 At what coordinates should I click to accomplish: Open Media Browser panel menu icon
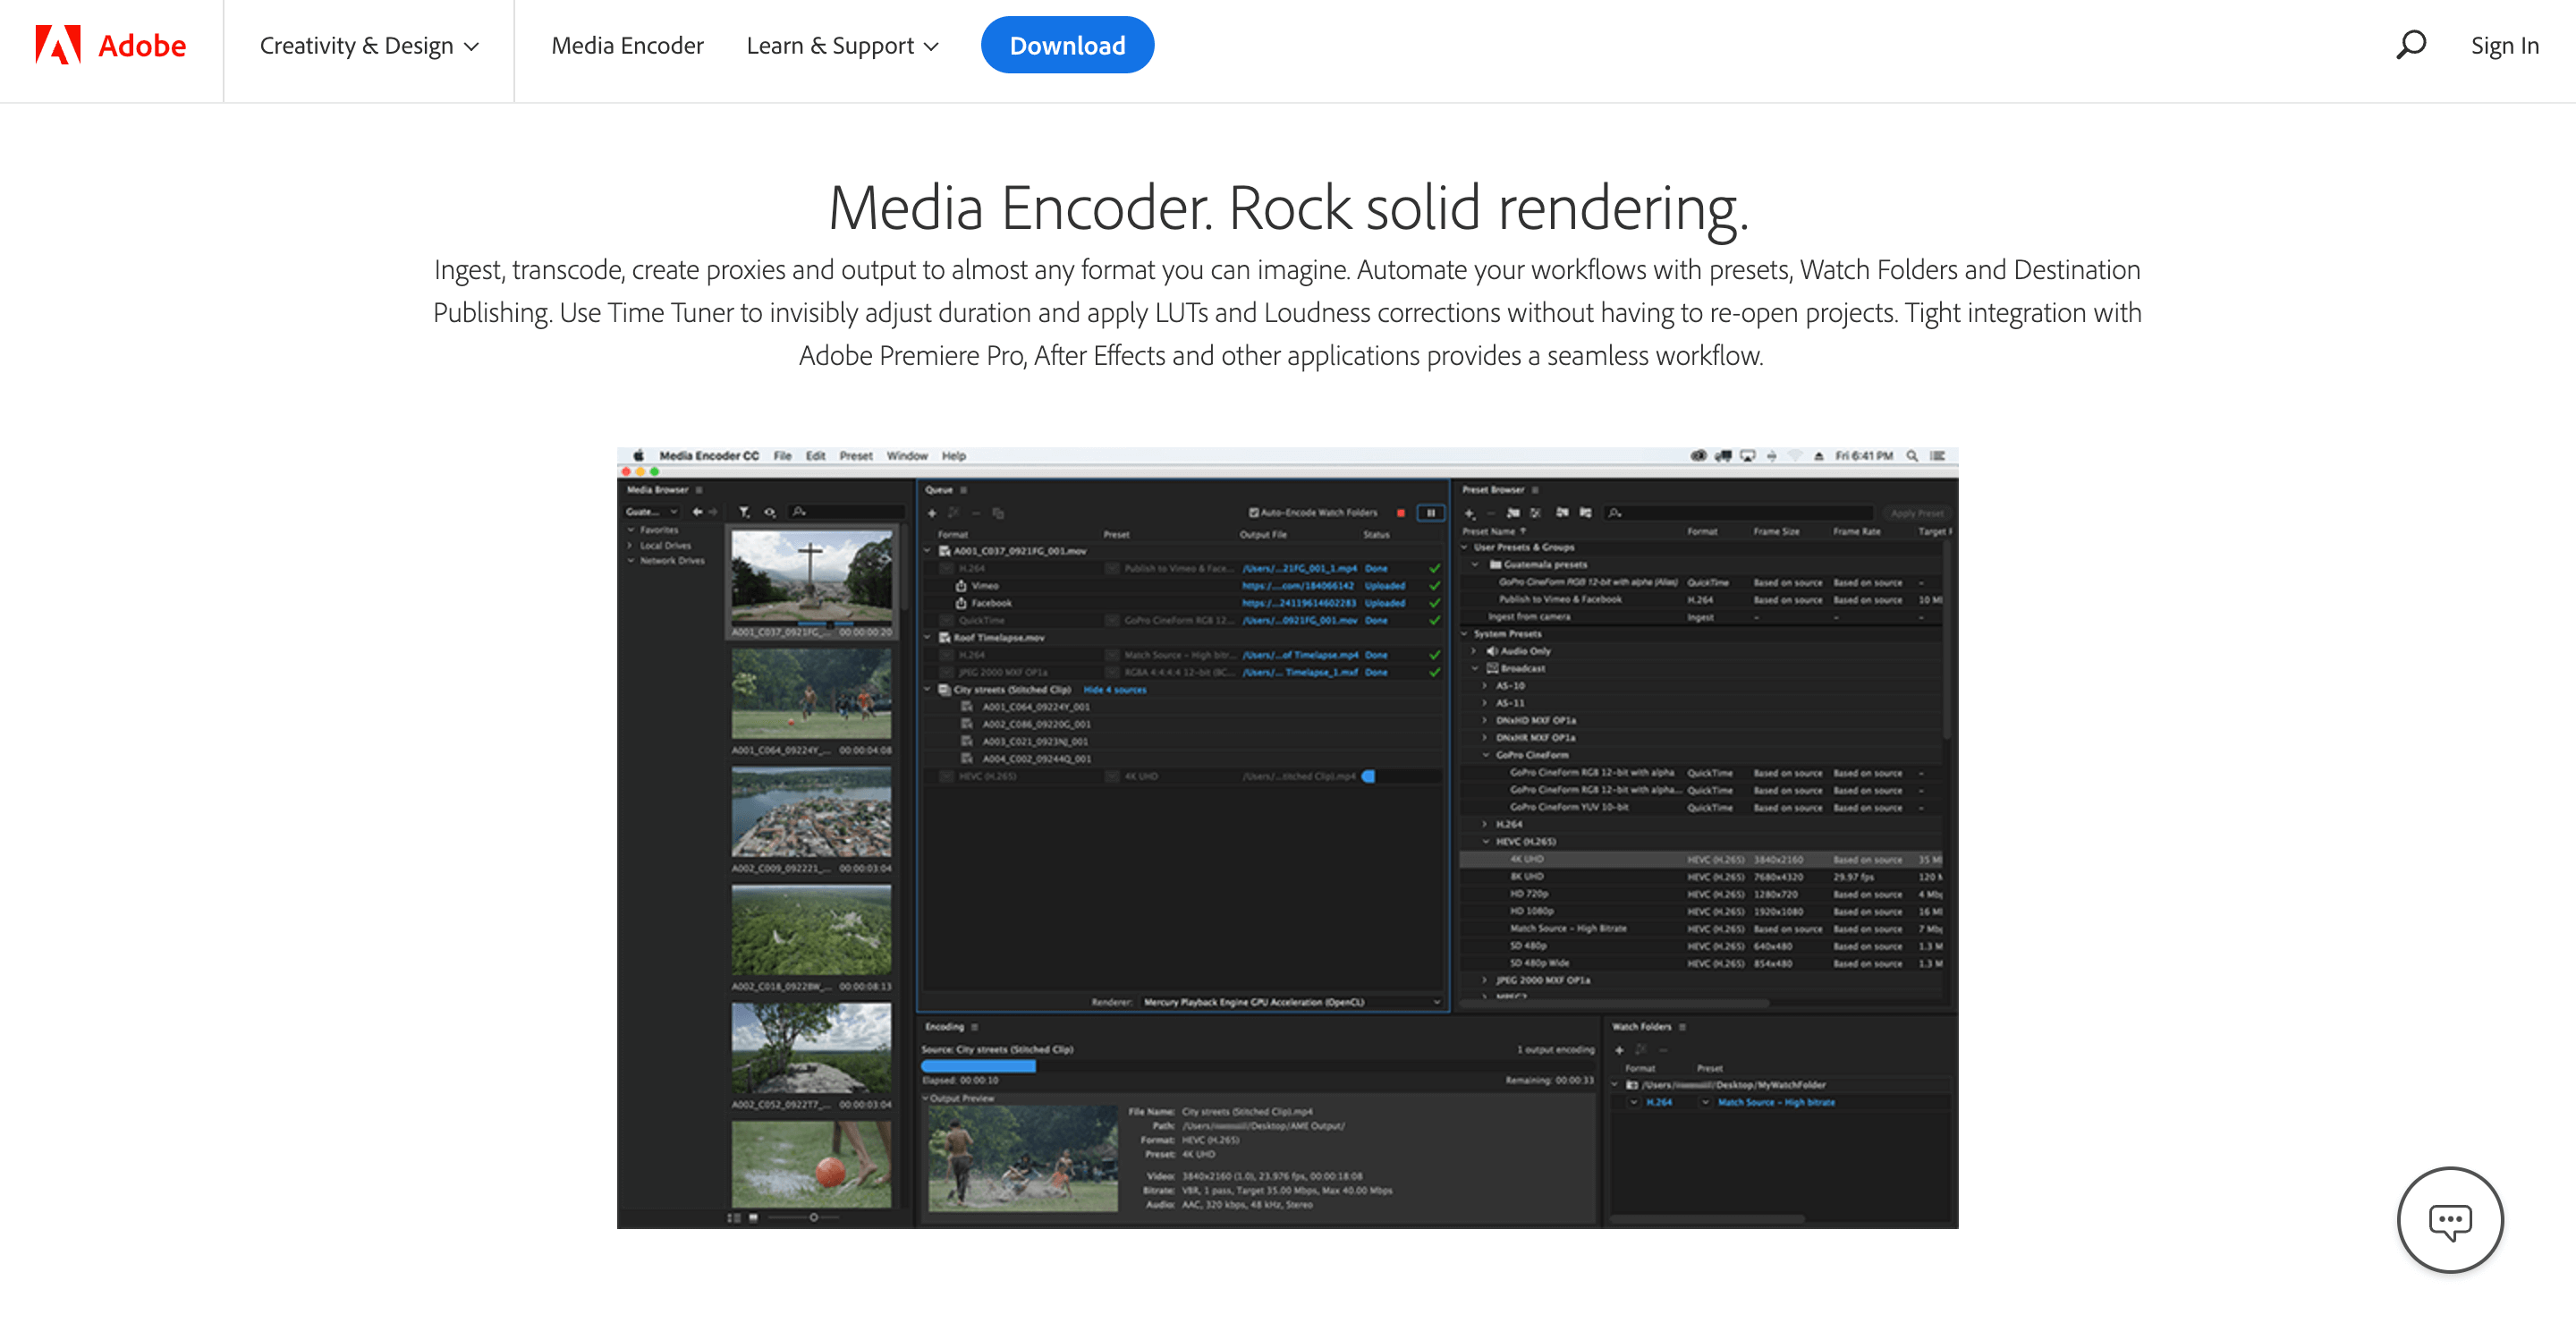pos(699,490)
